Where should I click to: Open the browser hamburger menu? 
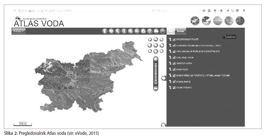(244, 10)
